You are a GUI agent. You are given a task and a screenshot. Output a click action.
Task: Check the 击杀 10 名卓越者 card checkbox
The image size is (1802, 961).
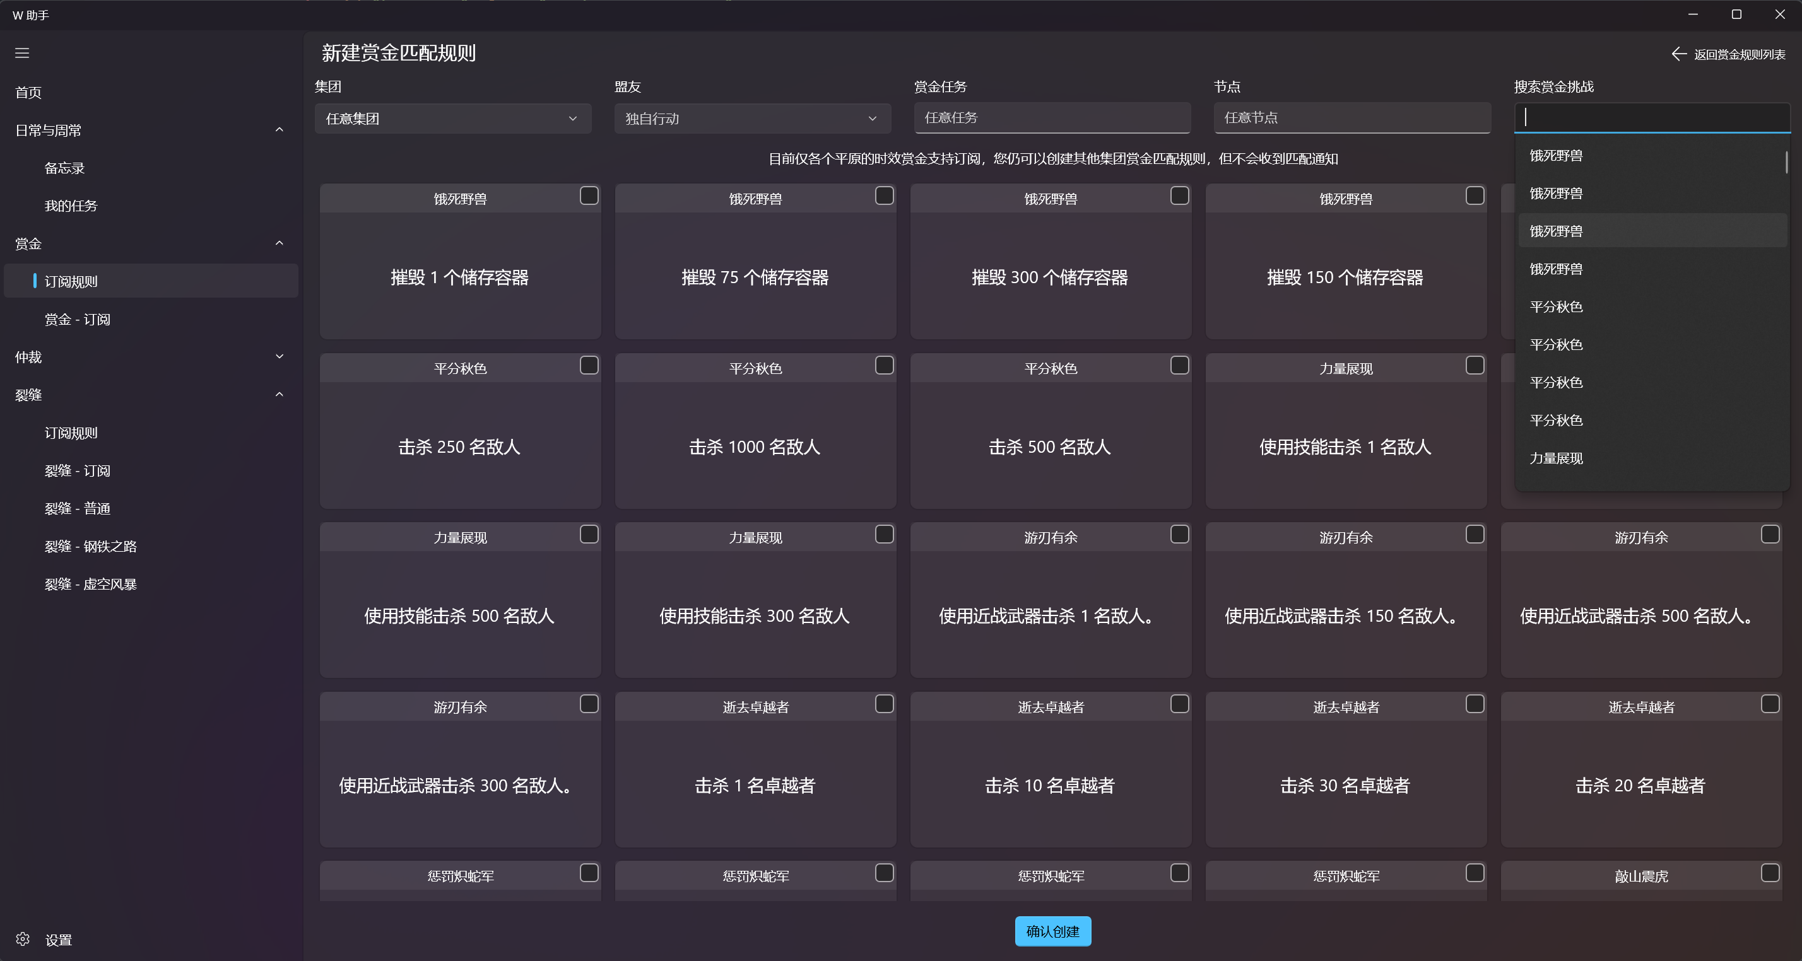(x=1179, y=704)
